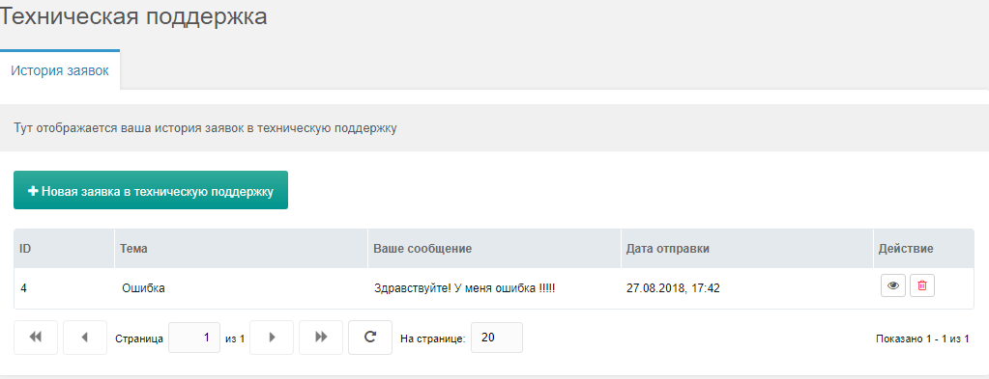Sort by the ID column header
The height and width of the screenshot is (379, 989).
(x=65, y=249)
